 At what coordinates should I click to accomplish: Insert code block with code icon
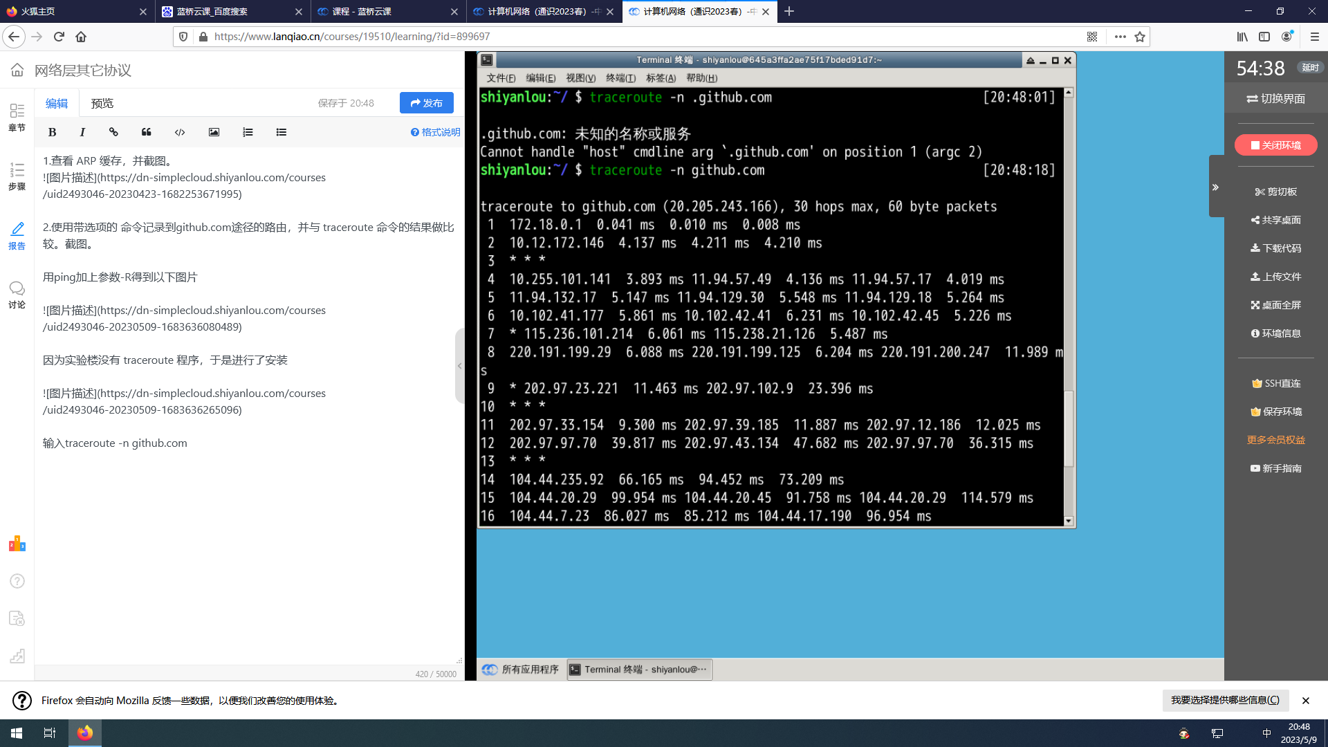[x=180, y=132]
